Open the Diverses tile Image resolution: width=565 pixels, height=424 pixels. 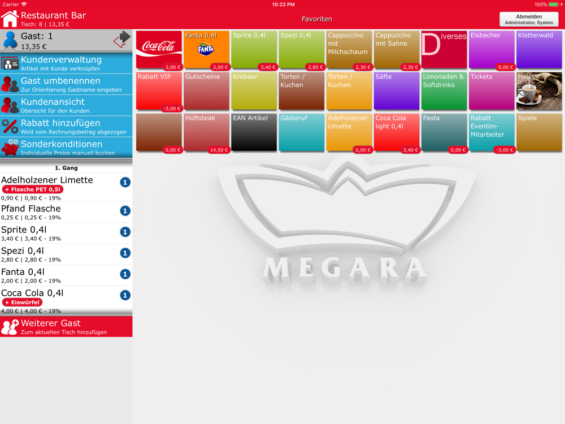(x=444, y=49)
